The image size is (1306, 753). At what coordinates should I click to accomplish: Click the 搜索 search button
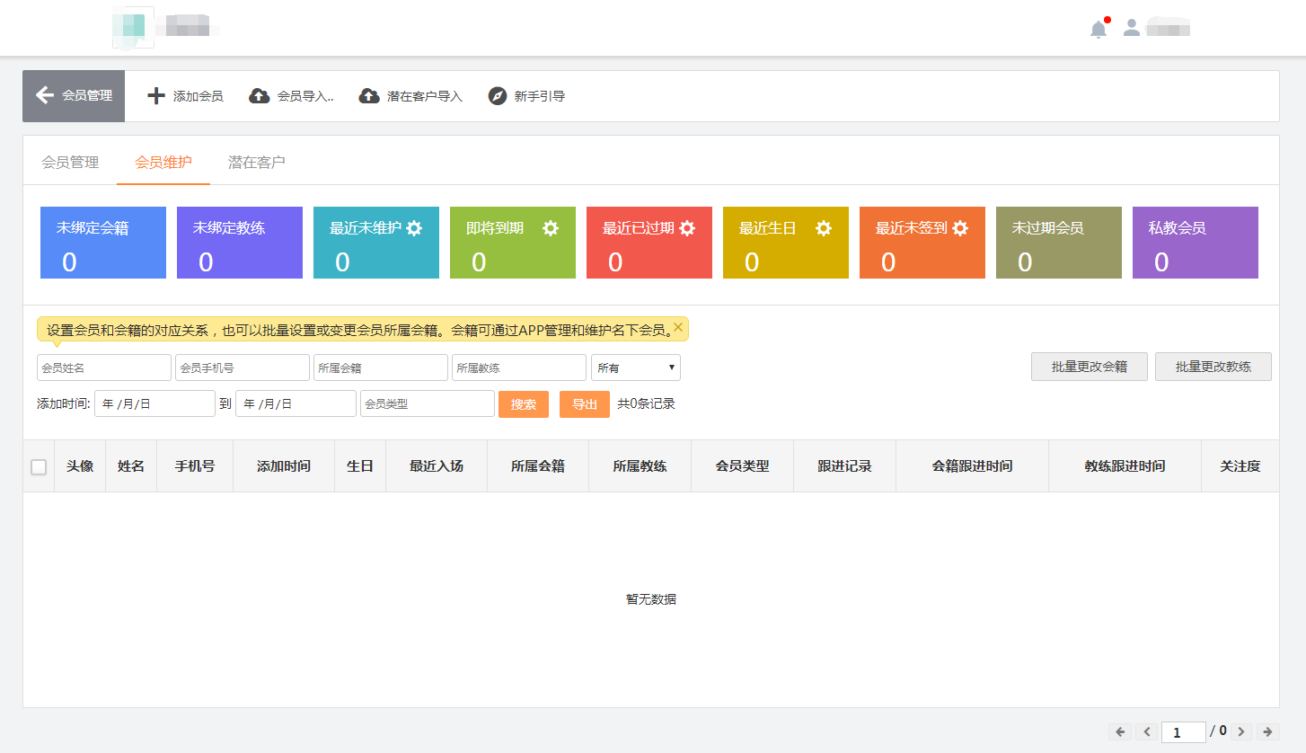click(x=524, y=404)
